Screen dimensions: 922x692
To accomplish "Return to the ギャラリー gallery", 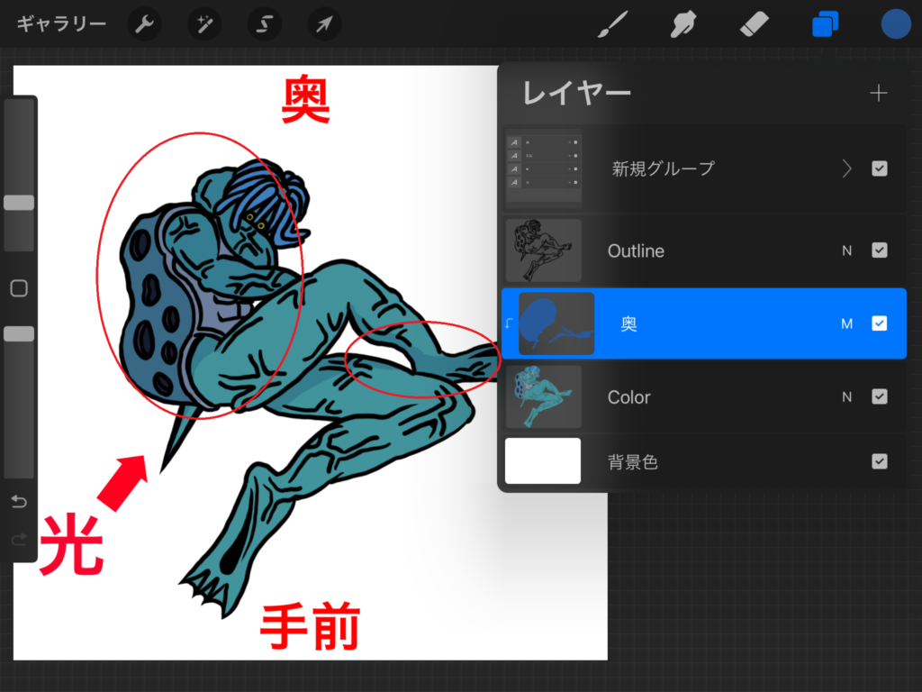I will coord(61,24).
